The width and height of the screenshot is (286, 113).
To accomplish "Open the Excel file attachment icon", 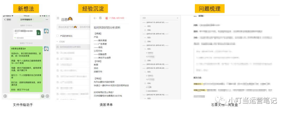I will 38,33.
